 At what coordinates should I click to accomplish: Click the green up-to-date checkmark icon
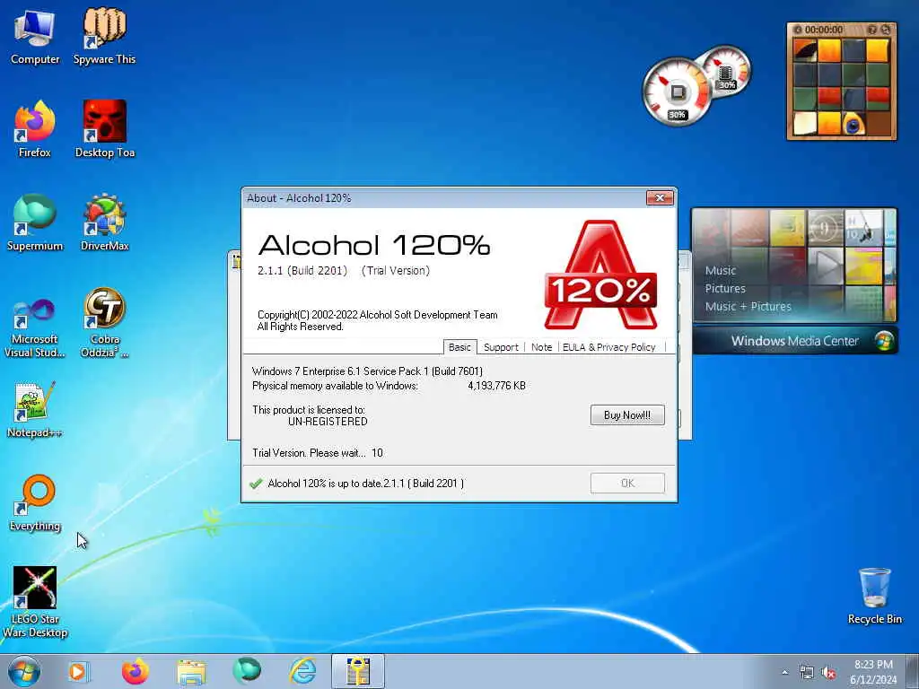[x=256, y=484]
